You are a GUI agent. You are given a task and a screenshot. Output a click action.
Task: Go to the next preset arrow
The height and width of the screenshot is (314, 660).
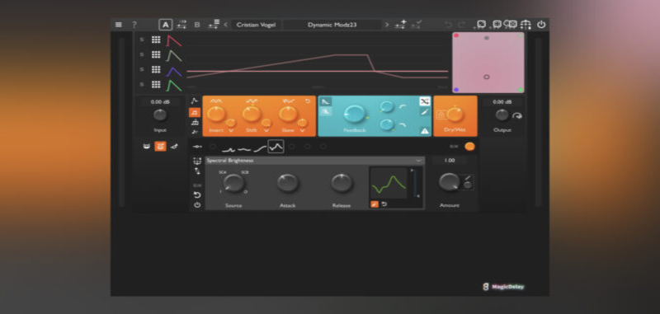387,25
